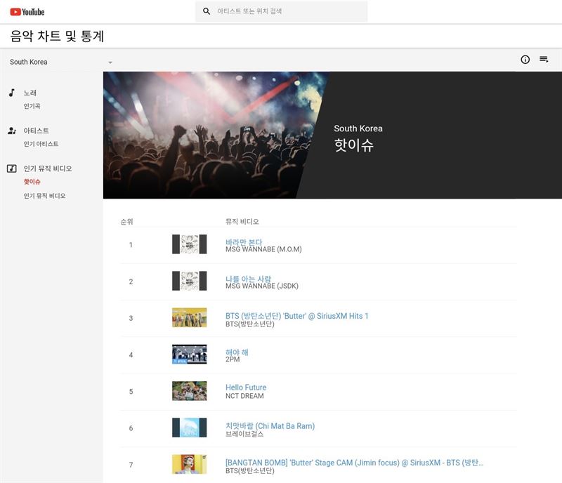Select 인기 뮤직 비디오 sub-item in sidebar

tap(44, 196)
